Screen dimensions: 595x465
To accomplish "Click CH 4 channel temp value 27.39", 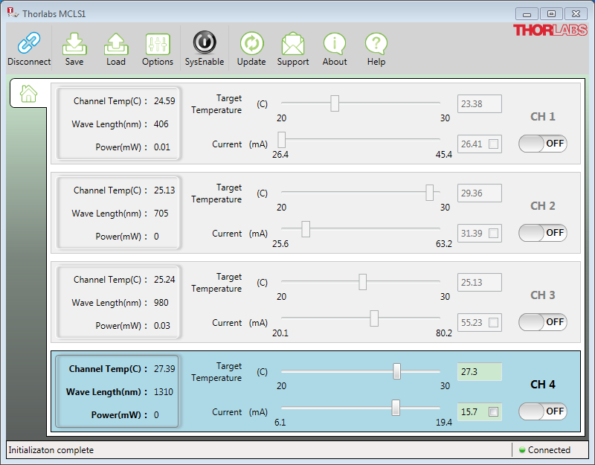I will (164, 369).
